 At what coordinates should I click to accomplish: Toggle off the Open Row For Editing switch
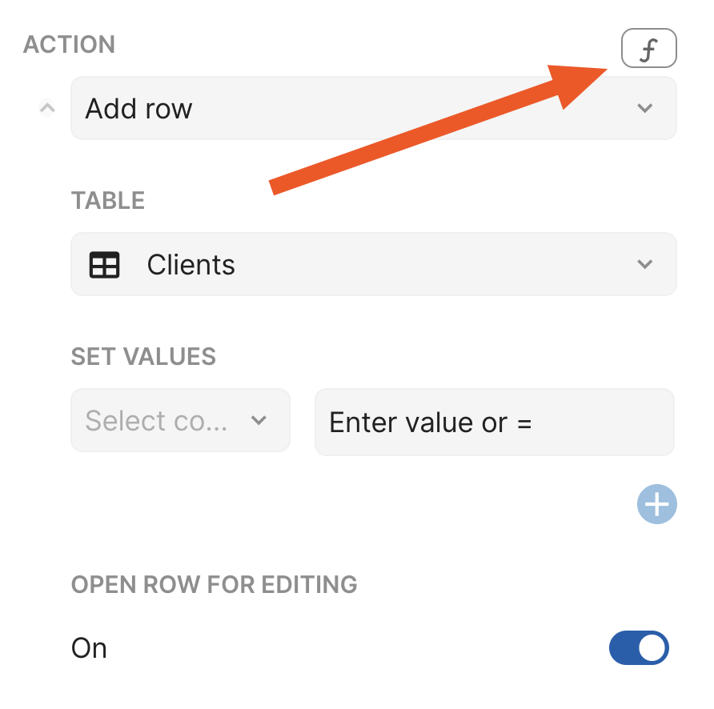click(x=639, y=647)
